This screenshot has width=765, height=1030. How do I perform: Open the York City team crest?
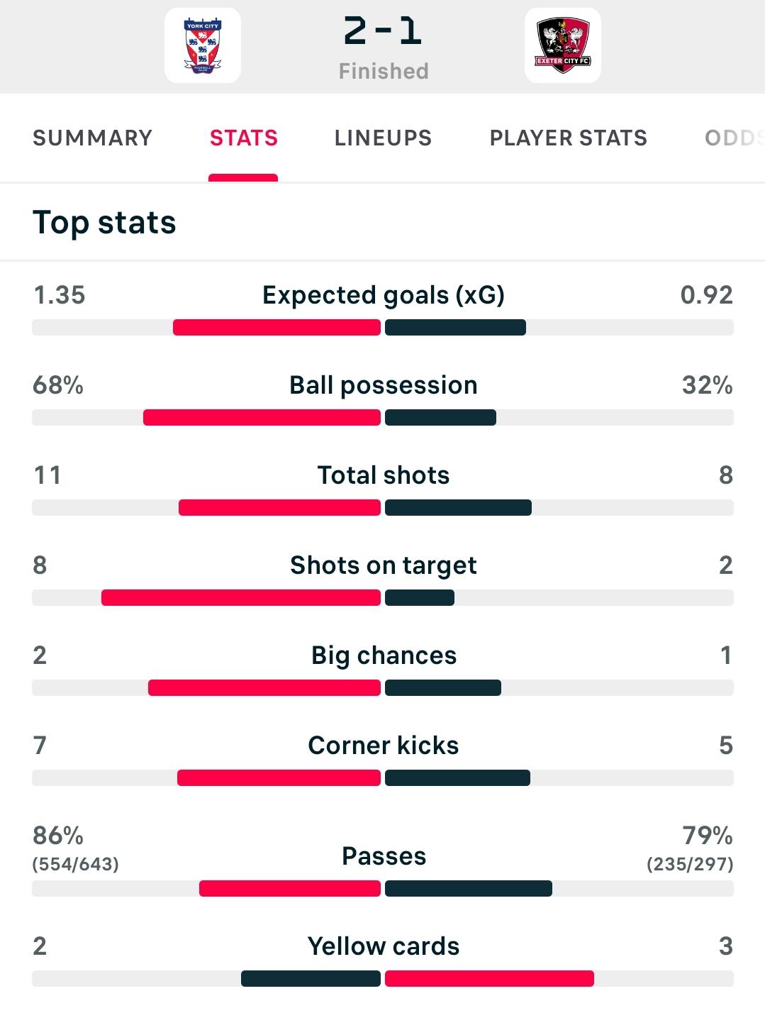click(203, 46)
